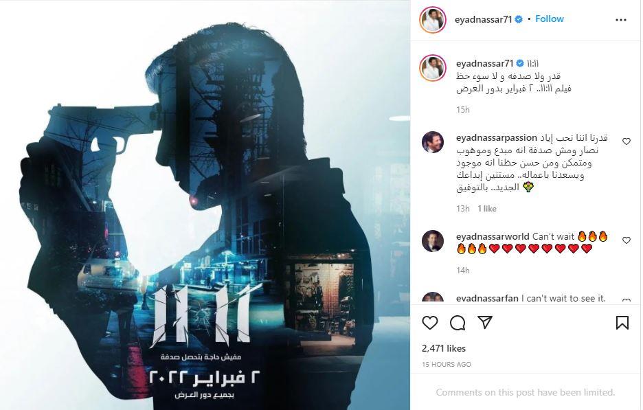Open the eyadnassarpassion profile avatar
The image size is (643, 410).
(x=433, y=142)
